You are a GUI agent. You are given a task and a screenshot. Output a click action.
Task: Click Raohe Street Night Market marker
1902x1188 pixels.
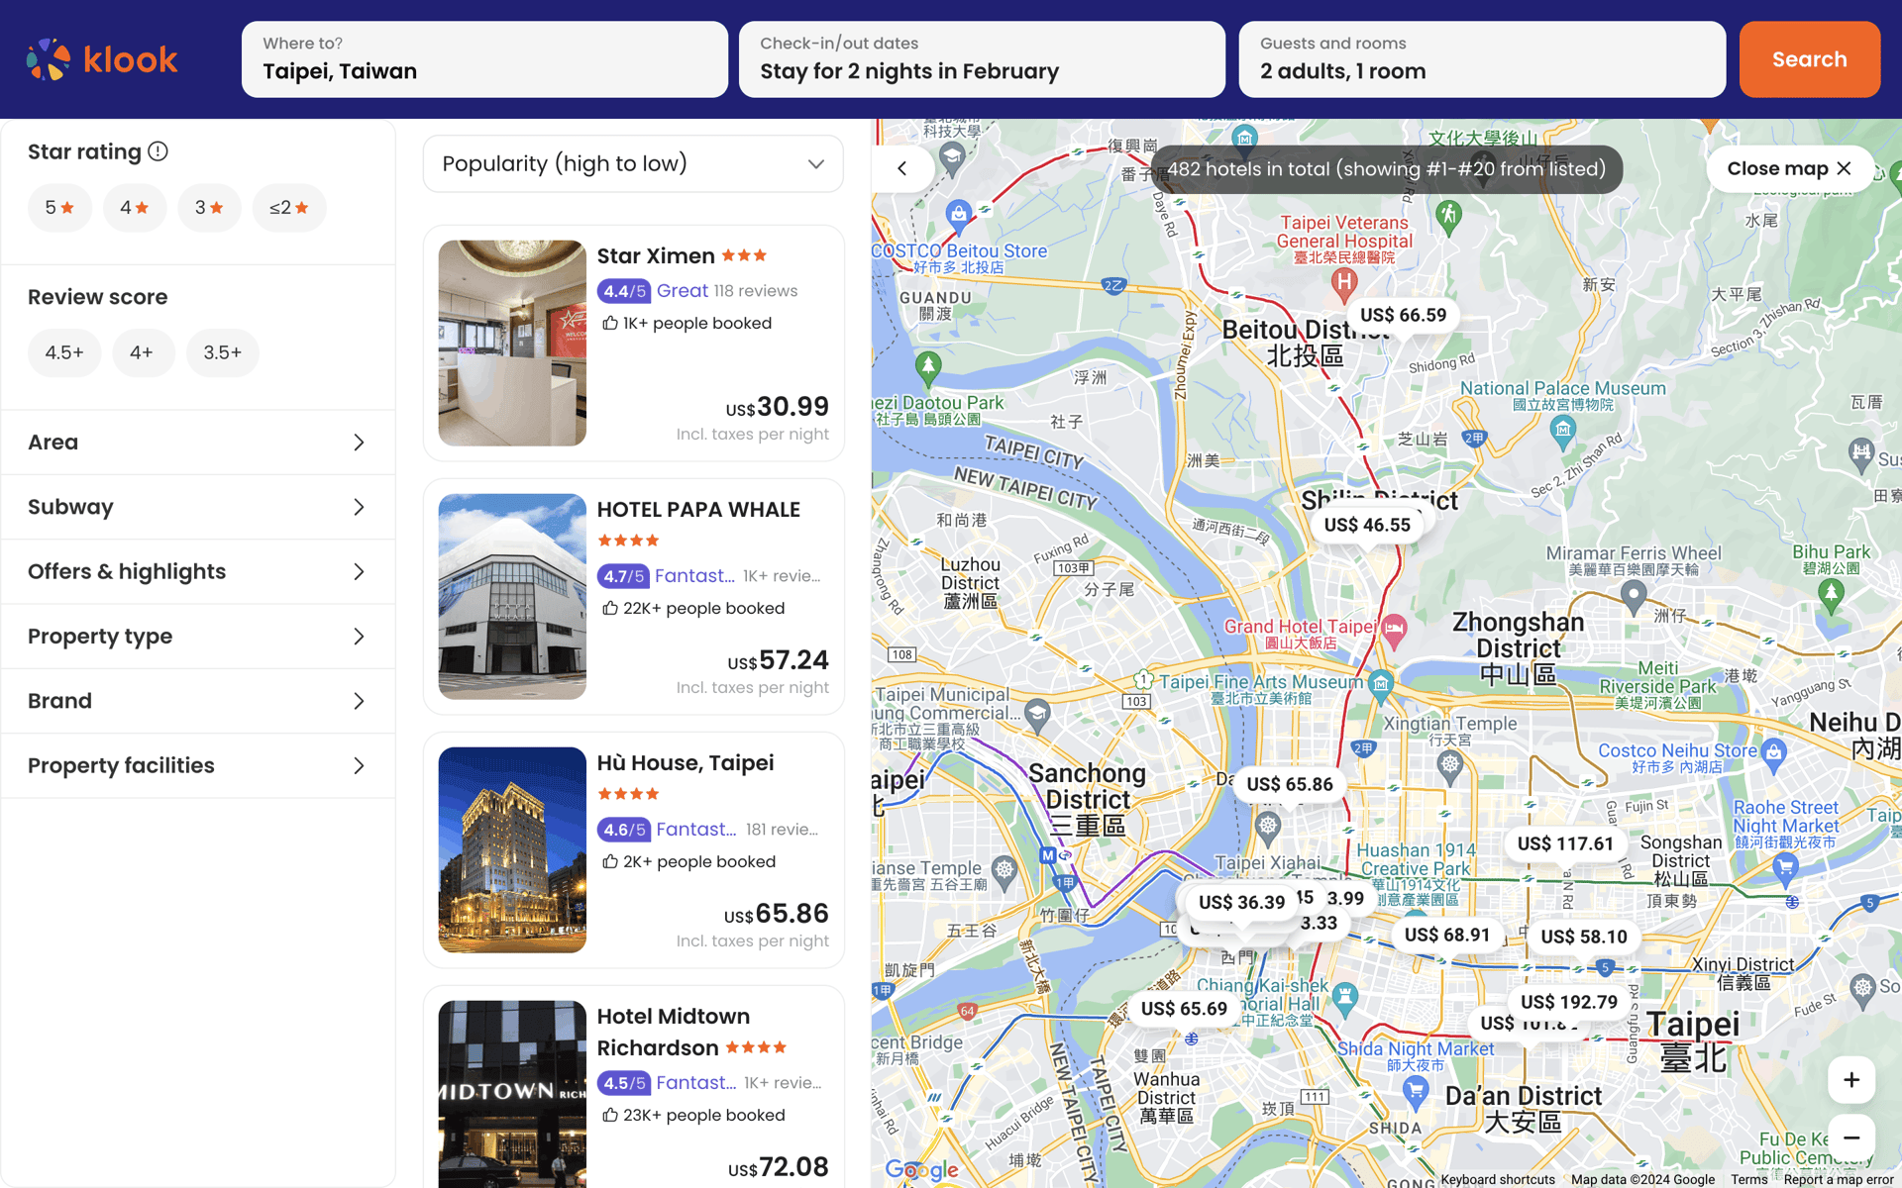pyautogui.click(x=1784, y=869)
